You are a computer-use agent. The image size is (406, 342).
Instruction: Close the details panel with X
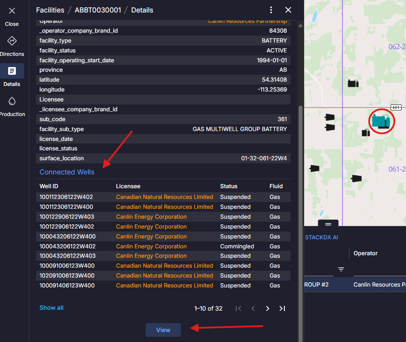point(288,10)
